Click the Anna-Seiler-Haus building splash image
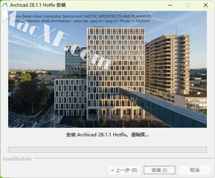The height and width of the screenshot is (178, 215). [107, 69]
